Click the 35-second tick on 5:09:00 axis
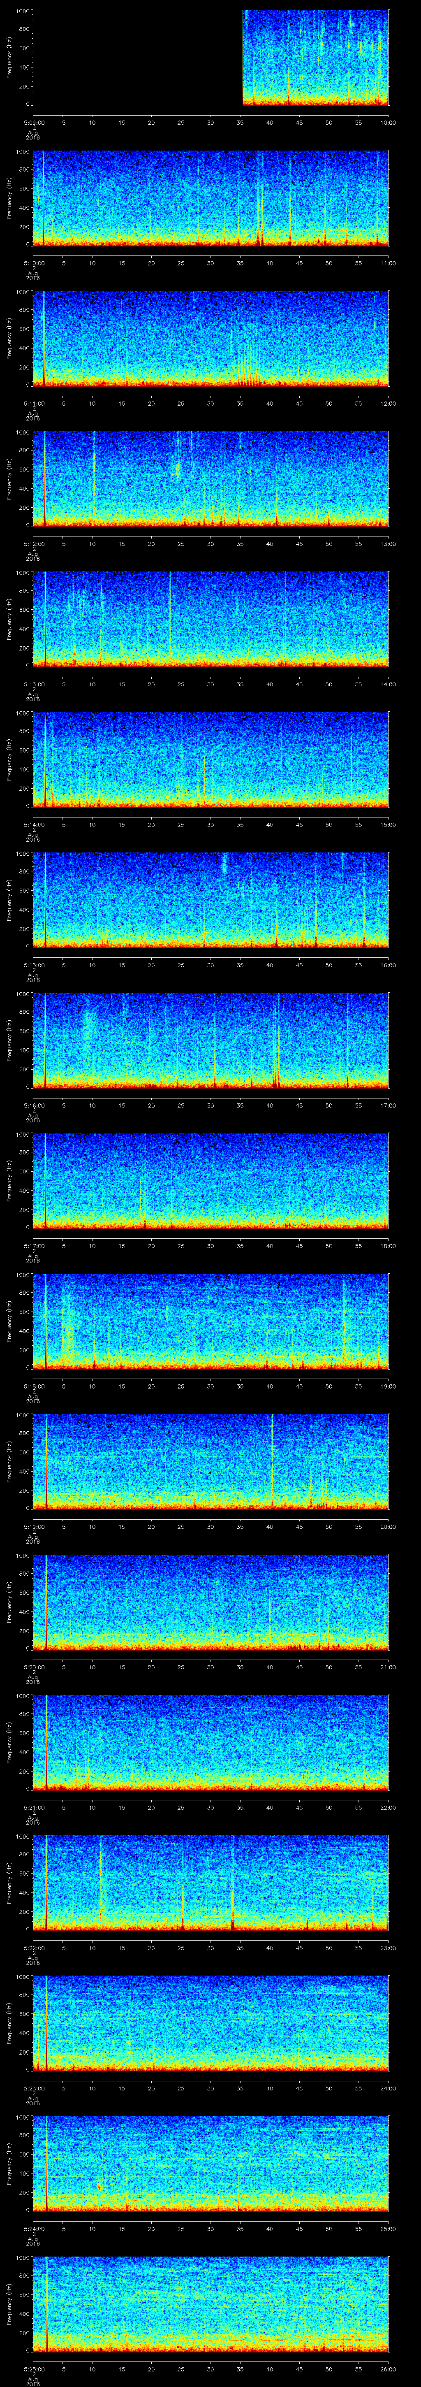Image resolution: width=421 pixels, height=2387 pixels. [x=241, y=122]
